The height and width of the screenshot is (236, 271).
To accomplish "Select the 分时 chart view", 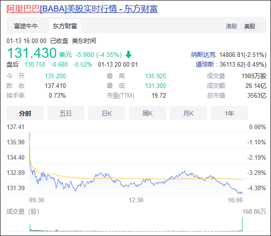I will coord(25,113).
